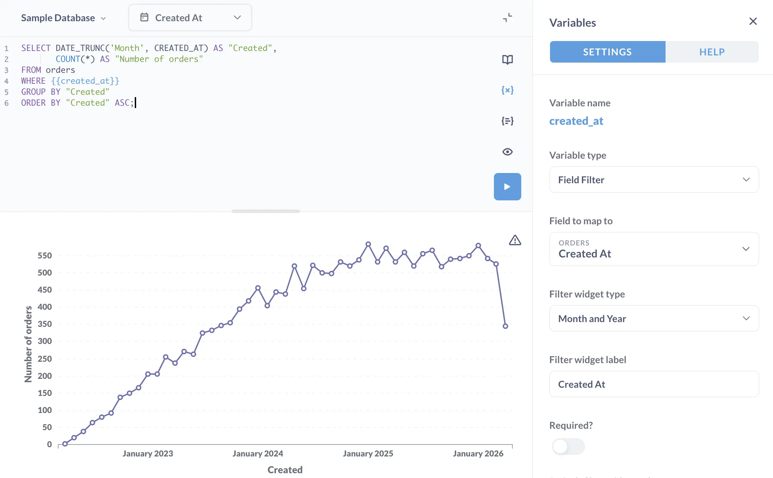
Task: Click the expand/collapse layout icon top-right
Action: (x=508, y=17)
